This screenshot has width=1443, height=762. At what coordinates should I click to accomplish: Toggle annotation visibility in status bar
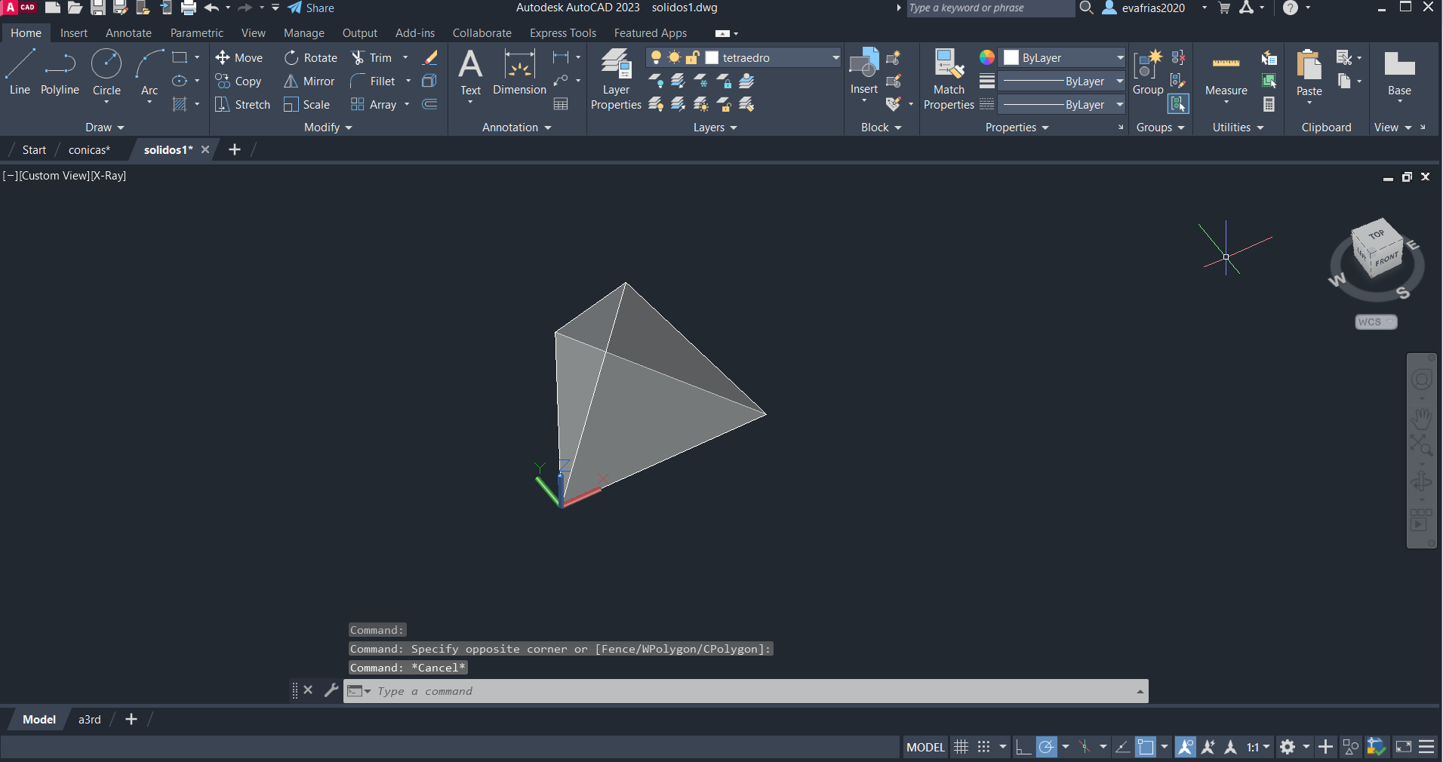click(x=1186, y=747)
